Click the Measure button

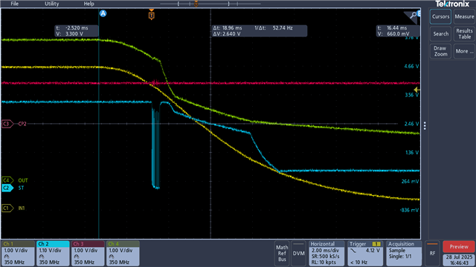(464, 16)
